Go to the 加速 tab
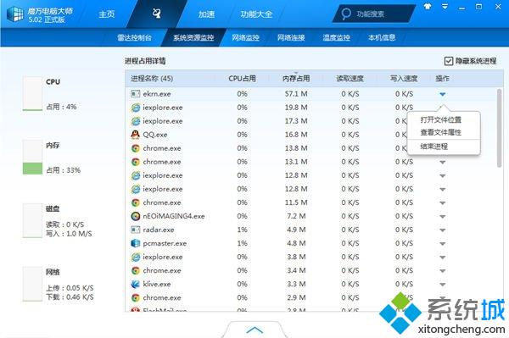The width and height of the screenshot is (509, 338). (x=206, y=14)
